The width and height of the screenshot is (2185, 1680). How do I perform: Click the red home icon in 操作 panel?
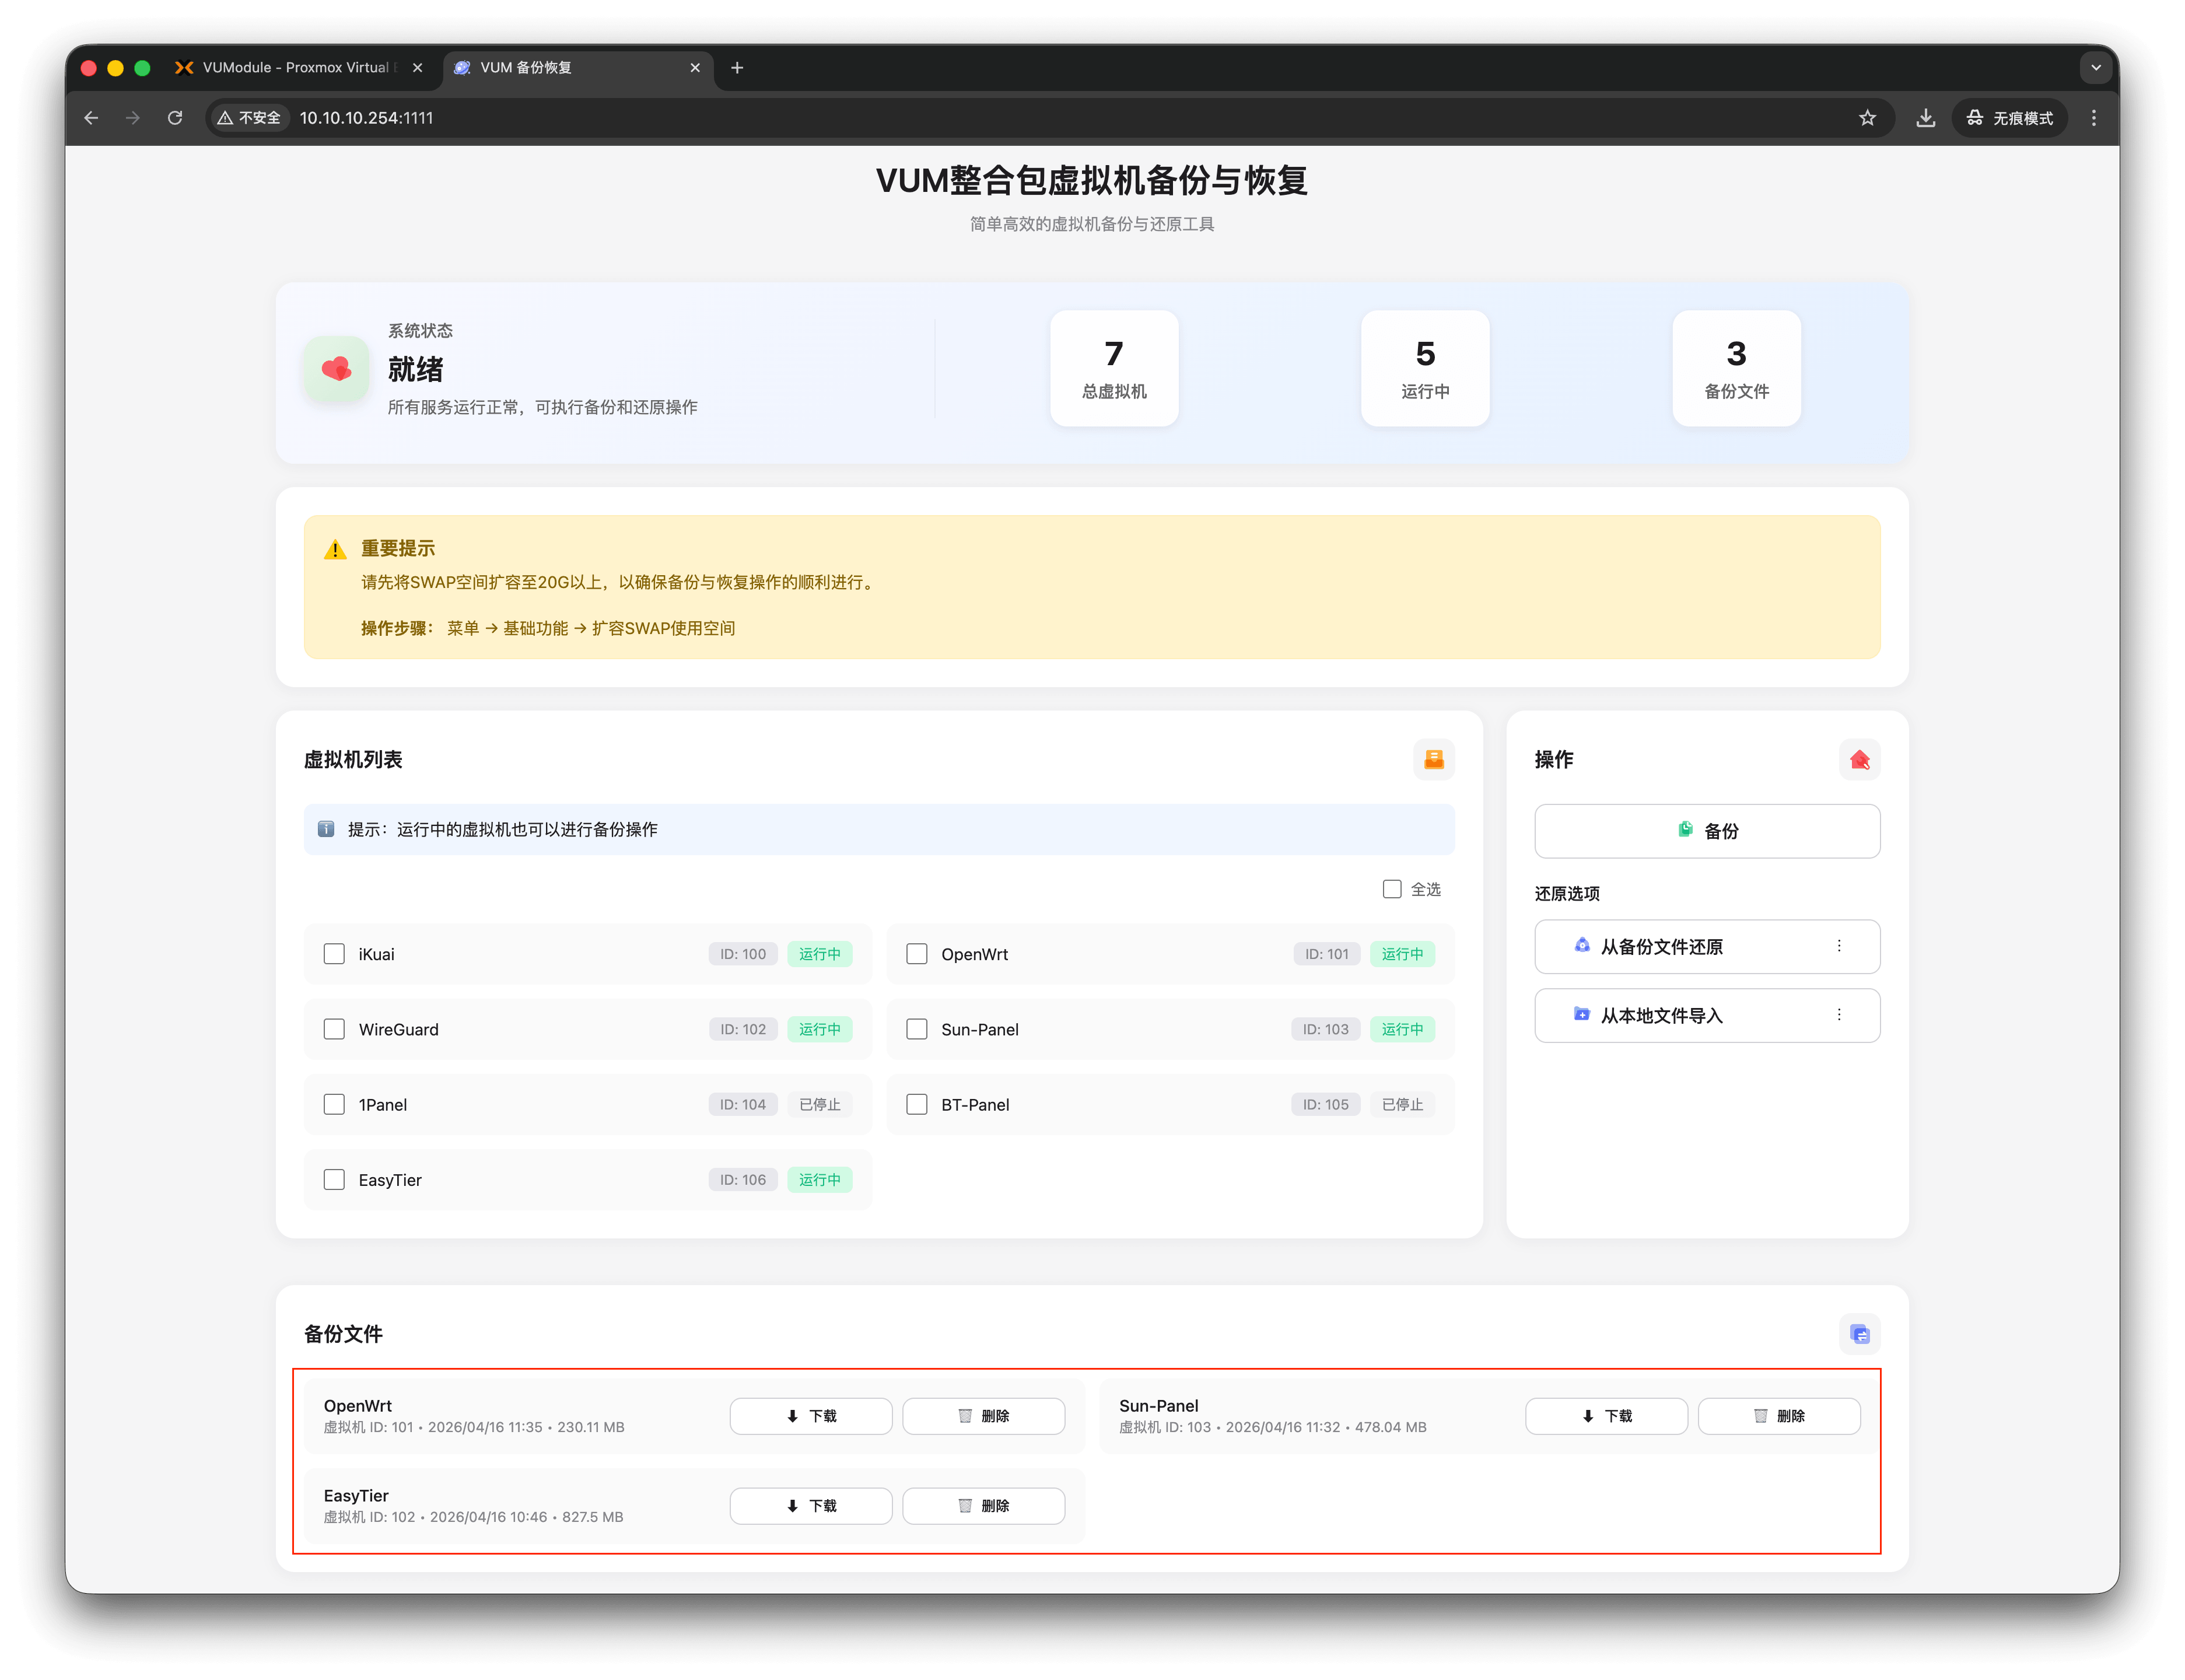[x=1859, y=759]
